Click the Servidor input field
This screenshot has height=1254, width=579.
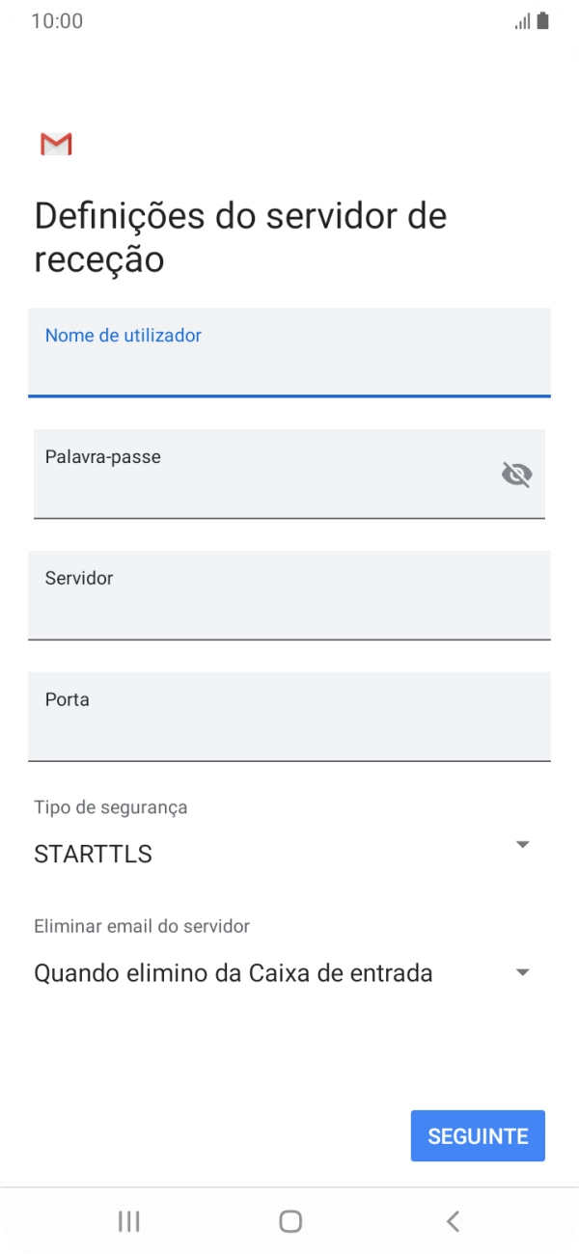[x=289, y=596]
